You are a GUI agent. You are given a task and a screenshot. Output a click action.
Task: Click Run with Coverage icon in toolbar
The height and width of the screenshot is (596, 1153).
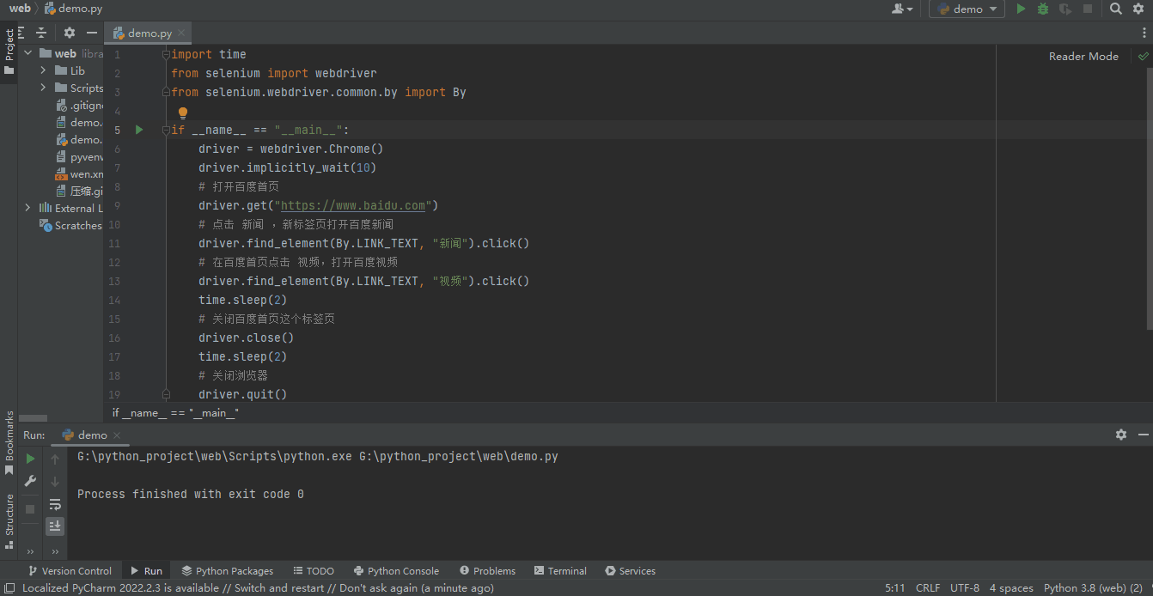pos(1065,9)
